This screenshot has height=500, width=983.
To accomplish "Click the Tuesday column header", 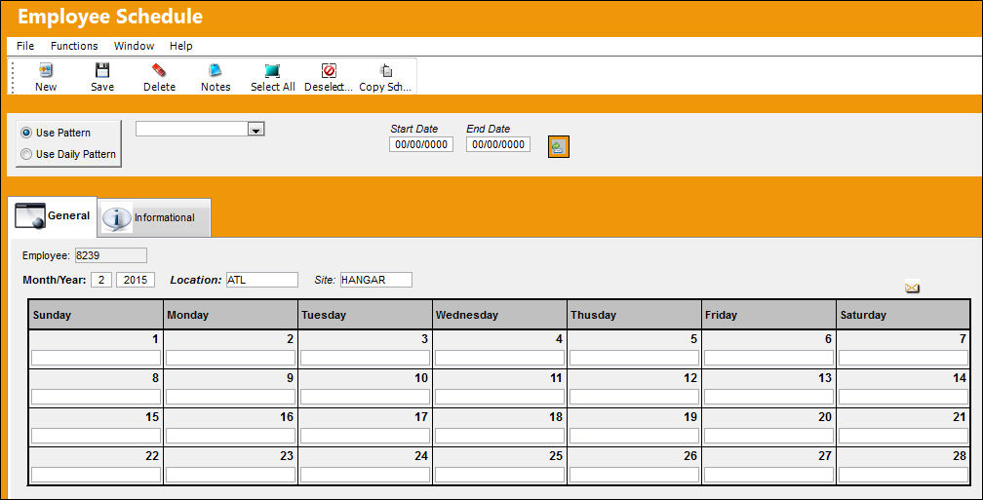I will click(365, 315).
